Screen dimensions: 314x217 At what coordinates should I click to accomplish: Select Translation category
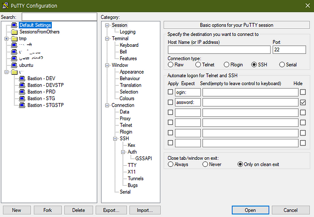(x=131, y=85)
